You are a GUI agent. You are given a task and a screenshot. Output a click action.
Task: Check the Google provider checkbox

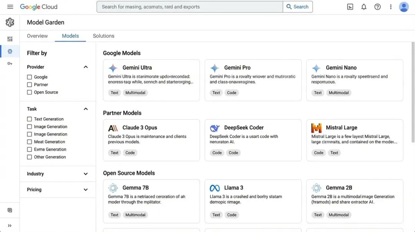[30, 77]
